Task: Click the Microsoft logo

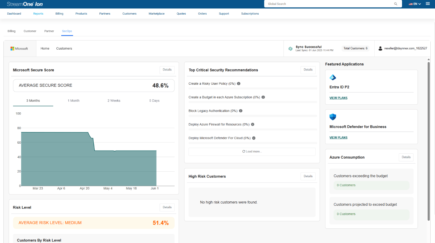Action: [x=19, y=49]
